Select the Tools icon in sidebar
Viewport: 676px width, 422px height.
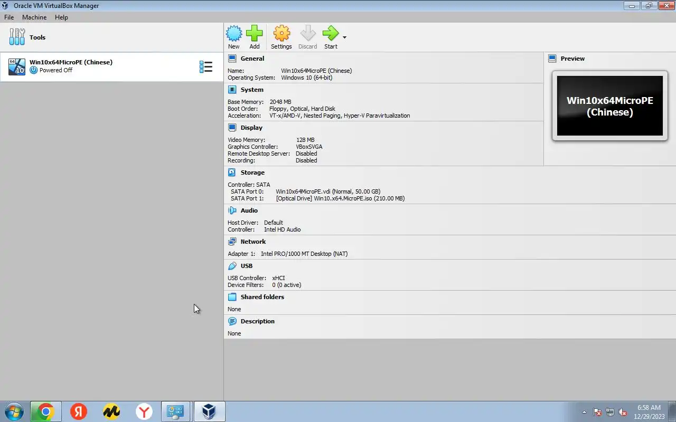pos(17,37)
